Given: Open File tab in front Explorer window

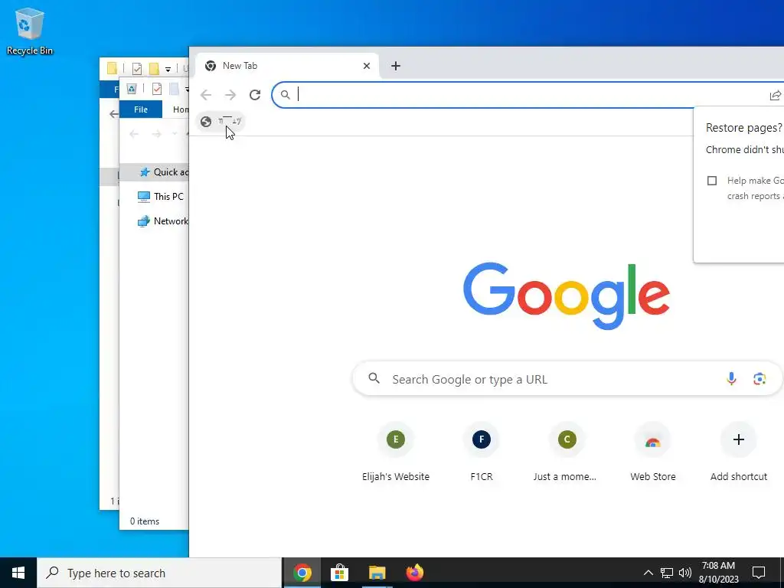Looking at the screenshot, I should click(141, 109).
